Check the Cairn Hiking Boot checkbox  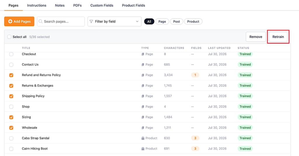(x=11, y=149)
